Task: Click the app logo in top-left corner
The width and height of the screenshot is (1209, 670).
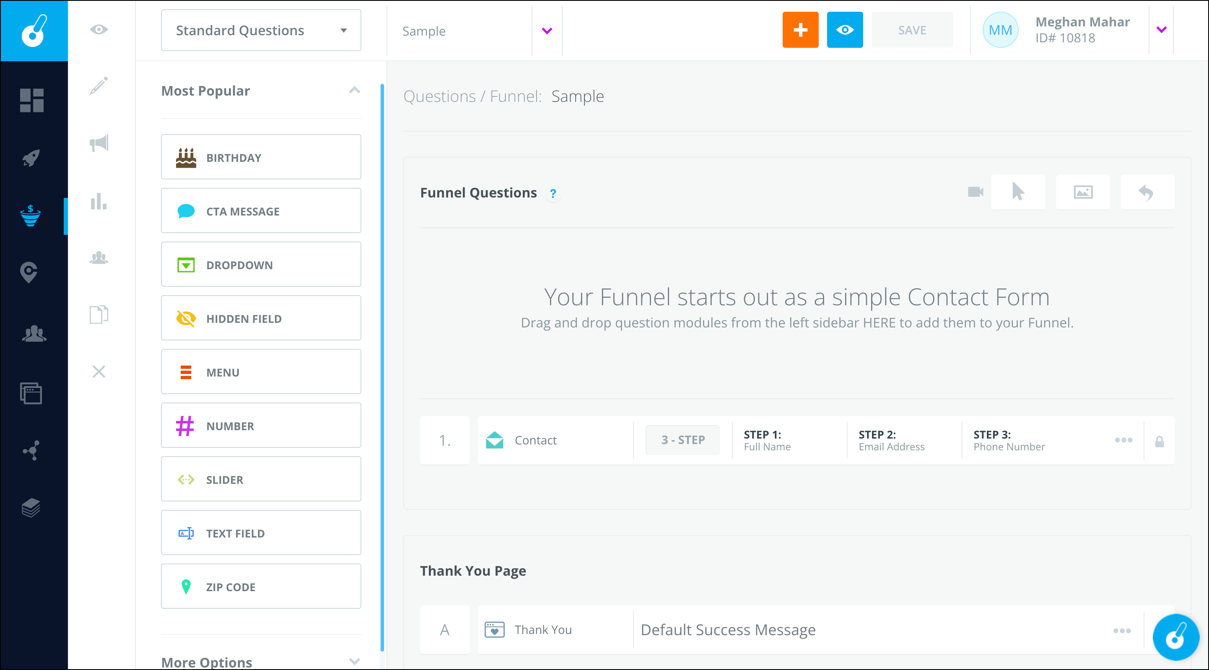Action: (x=34, y=31)
